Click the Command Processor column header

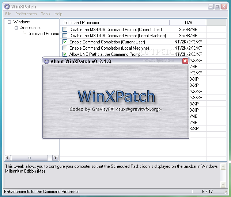coord(115,23)
